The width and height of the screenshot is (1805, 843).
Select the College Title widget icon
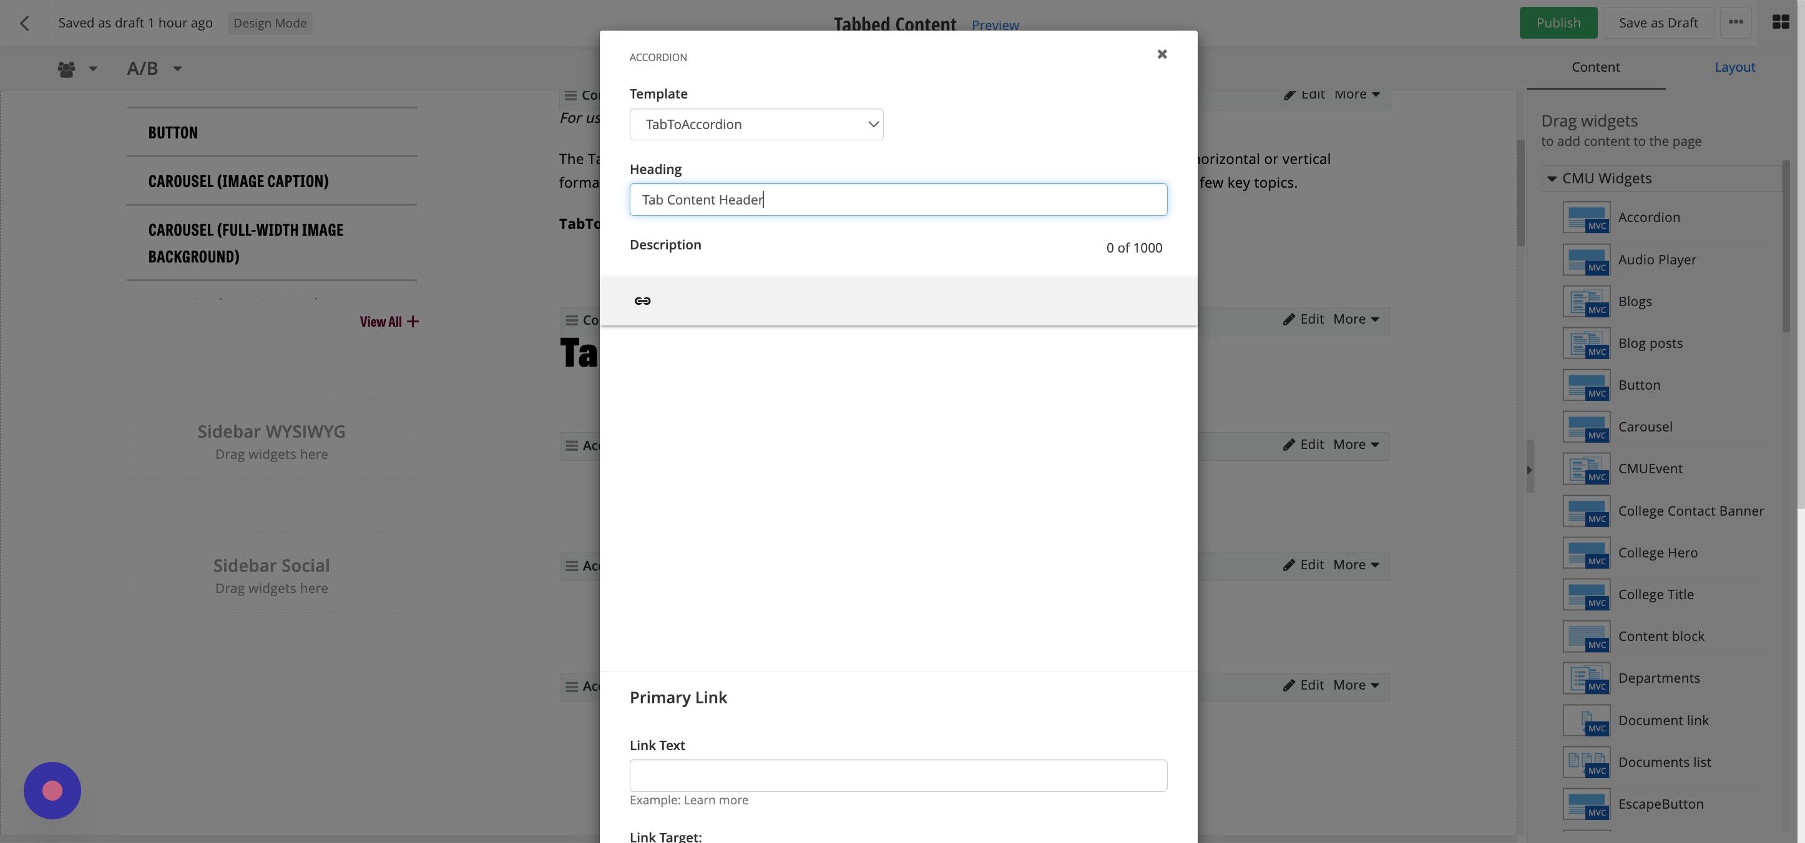point(1586,594)
